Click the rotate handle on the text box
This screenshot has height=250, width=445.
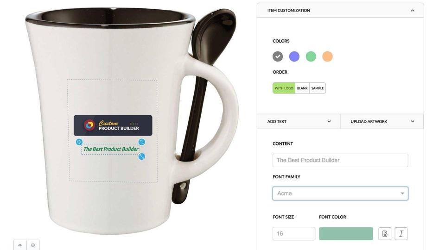click(x=142, y=142)
